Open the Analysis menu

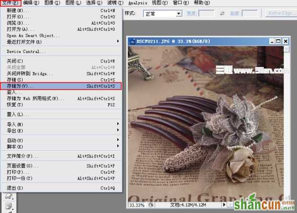(138, 3)
